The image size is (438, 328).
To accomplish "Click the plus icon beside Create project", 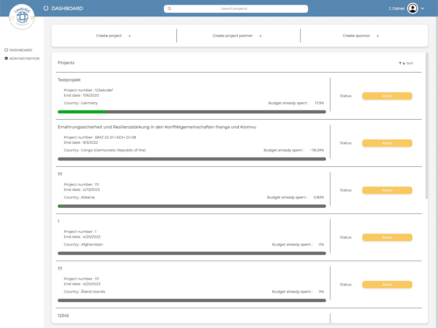I will point(130,36).
